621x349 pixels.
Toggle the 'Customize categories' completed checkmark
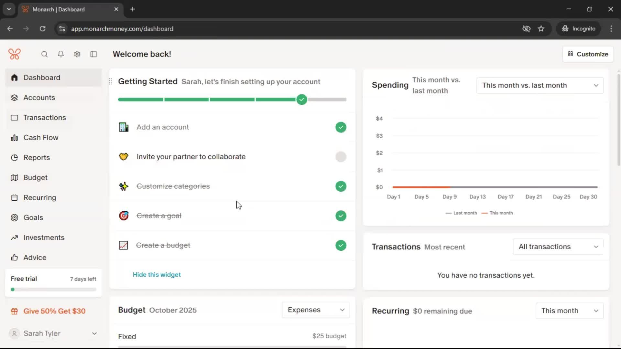point(341,186)
